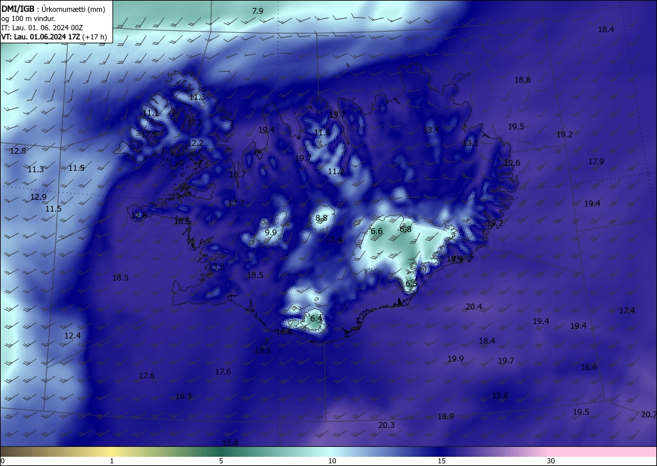Select the 13.1 value in northeast Iceland

(470, 143)
